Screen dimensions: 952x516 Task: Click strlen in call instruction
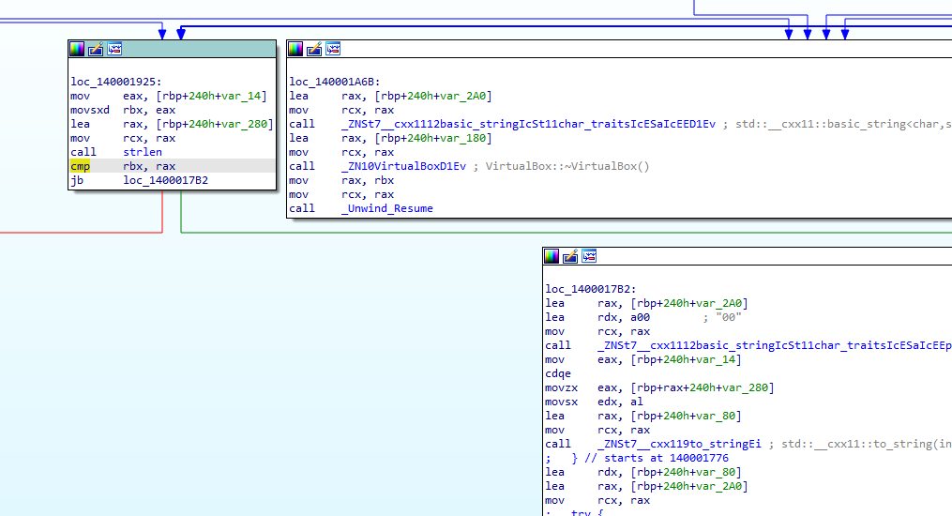pos(143,152)
